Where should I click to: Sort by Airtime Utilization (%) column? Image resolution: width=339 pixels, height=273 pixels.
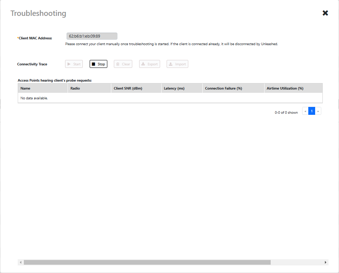[x=285, y=88]
